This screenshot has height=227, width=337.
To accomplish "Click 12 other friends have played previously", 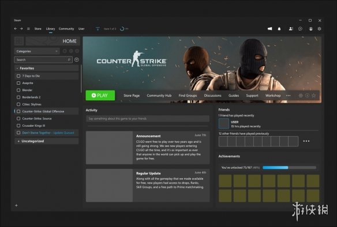I will (244, 134).
